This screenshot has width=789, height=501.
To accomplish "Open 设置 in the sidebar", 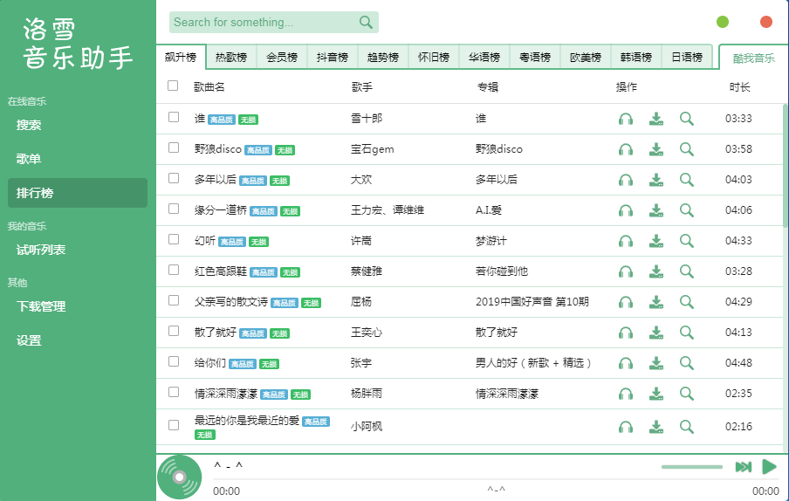I will 29,340.
